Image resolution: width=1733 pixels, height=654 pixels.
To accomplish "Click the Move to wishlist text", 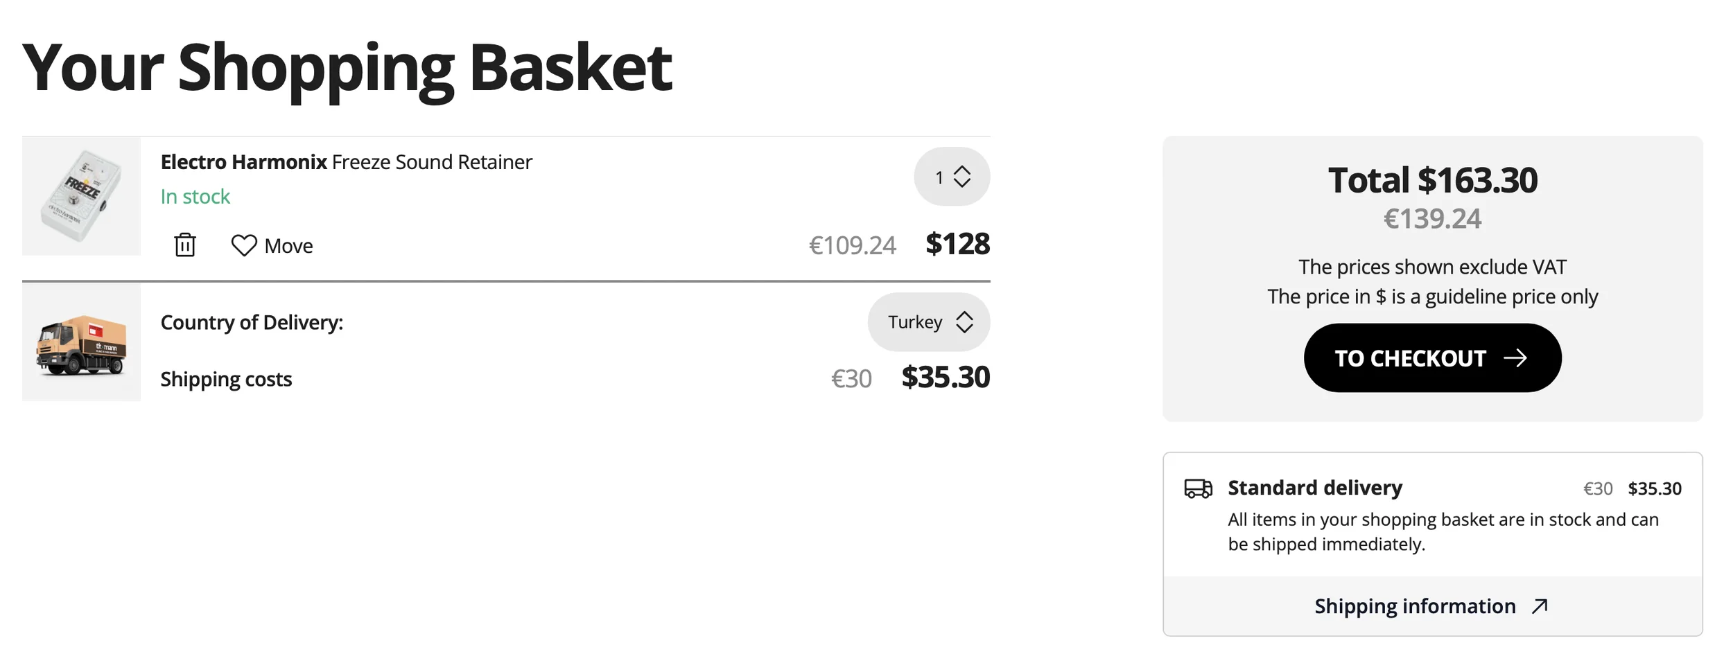I will (x=288, y=246).
